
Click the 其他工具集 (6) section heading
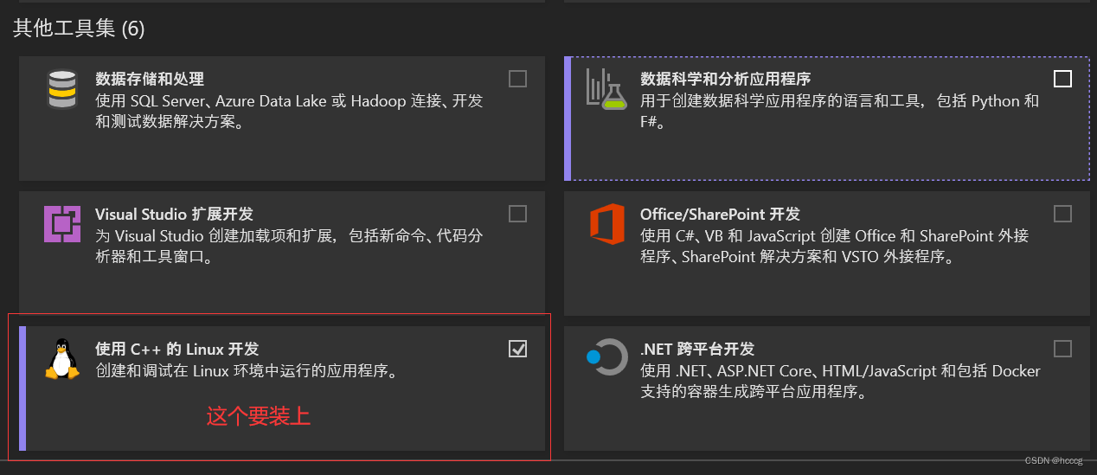[x=79, y=29]
